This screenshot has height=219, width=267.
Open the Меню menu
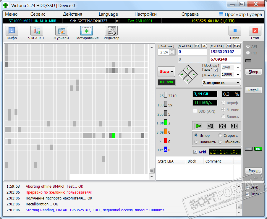pos(11,14)
